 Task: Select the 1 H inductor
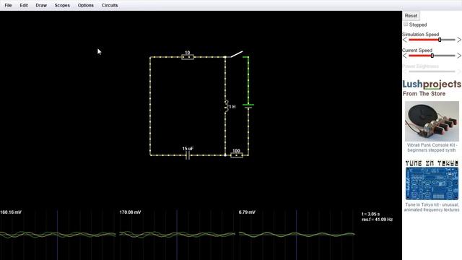pos(226,106)
